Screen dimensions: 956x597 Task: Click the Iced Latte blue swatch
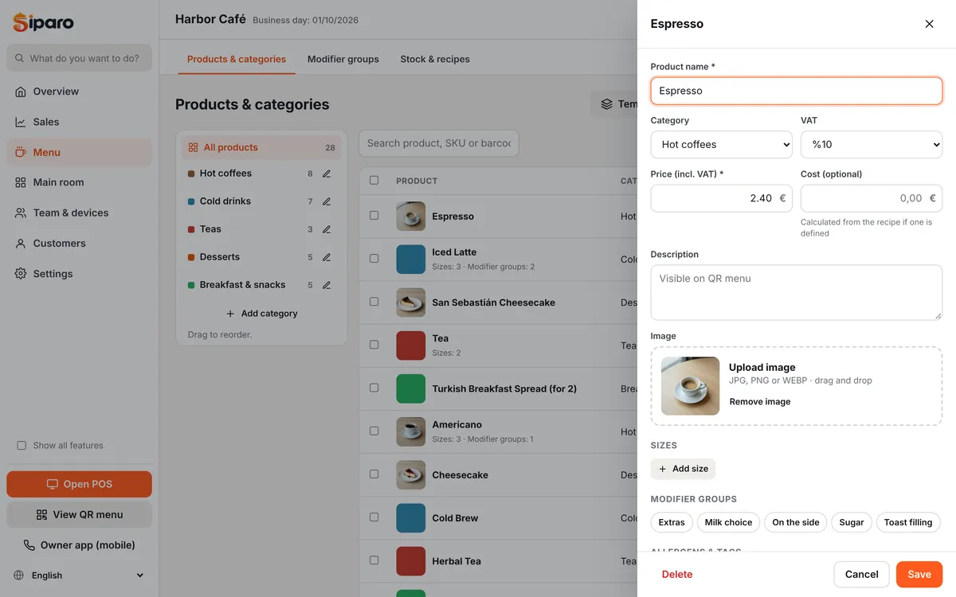tap(411, 259)
